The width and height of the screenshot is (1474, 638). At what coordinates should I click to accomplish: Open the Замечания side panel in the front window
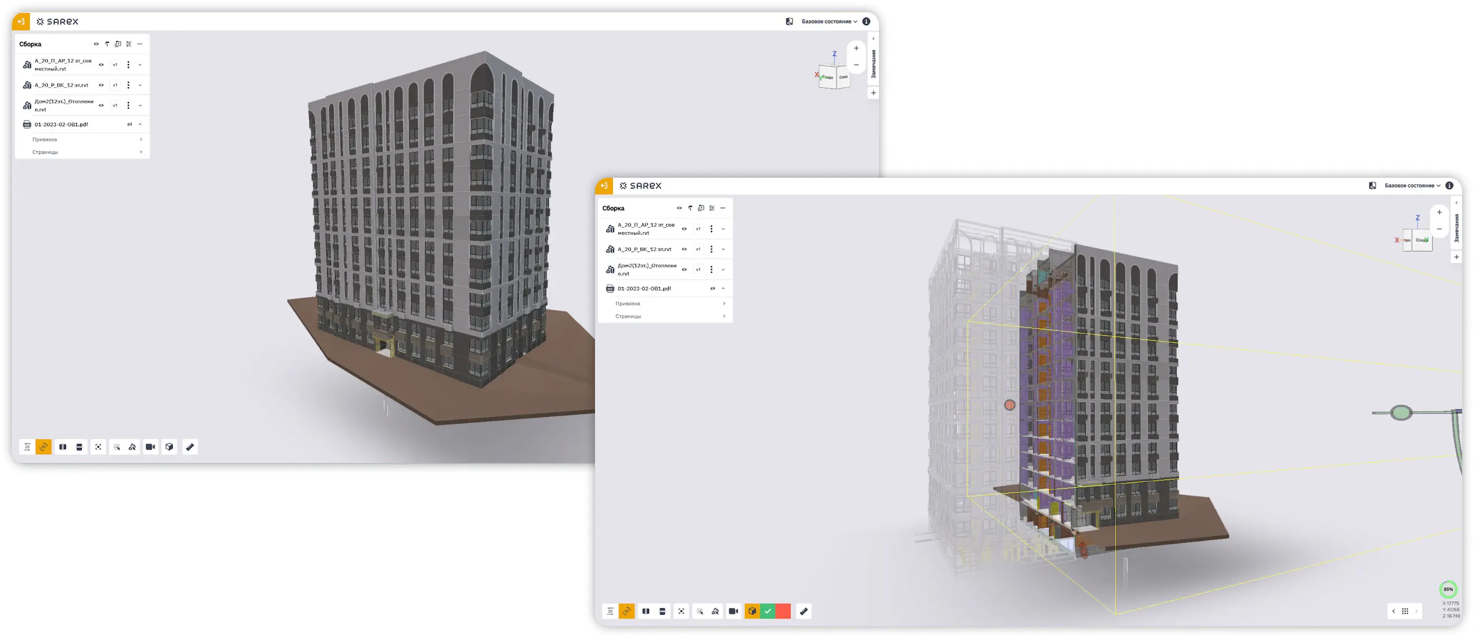pos(1456,228)
